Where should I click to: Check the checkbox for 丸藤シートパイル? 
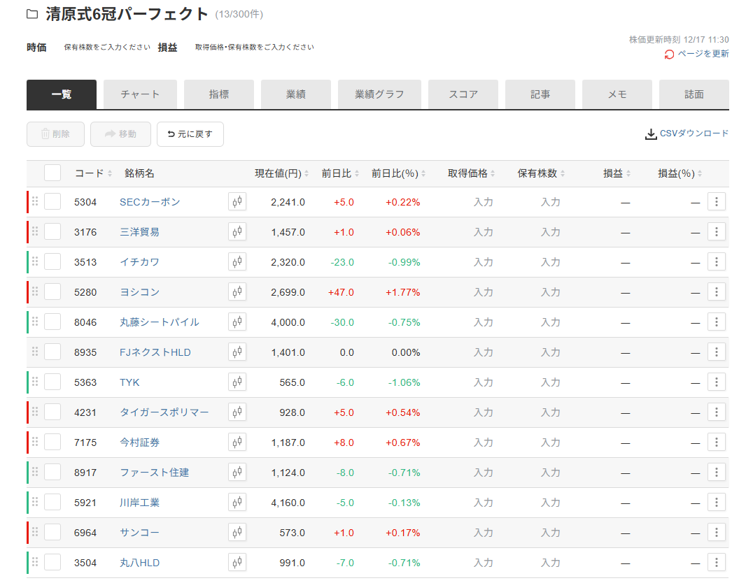tap(52, 322)
